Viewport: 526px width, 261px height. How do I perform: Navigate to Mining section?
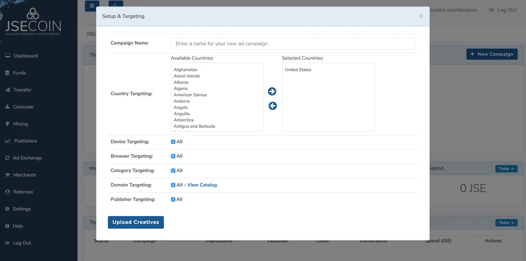[21, 124]
